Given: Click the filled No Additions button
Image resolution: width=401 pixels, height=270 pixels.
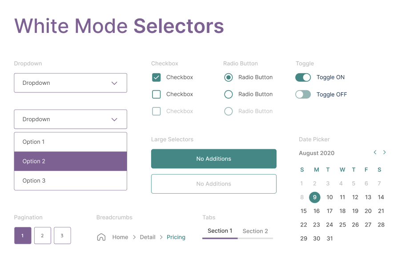Looking at the screenshot, I should coord(214,159).
